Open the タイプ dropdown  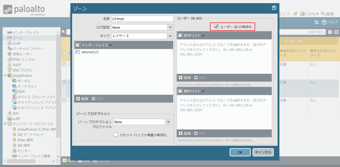(170, 36)
